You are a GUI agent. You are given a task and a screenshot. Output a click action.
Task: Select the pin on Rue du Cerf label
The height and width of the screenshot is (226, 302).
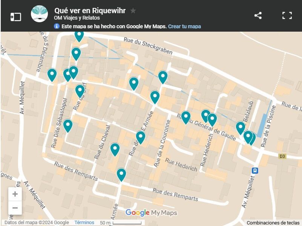tap(80, 91)
